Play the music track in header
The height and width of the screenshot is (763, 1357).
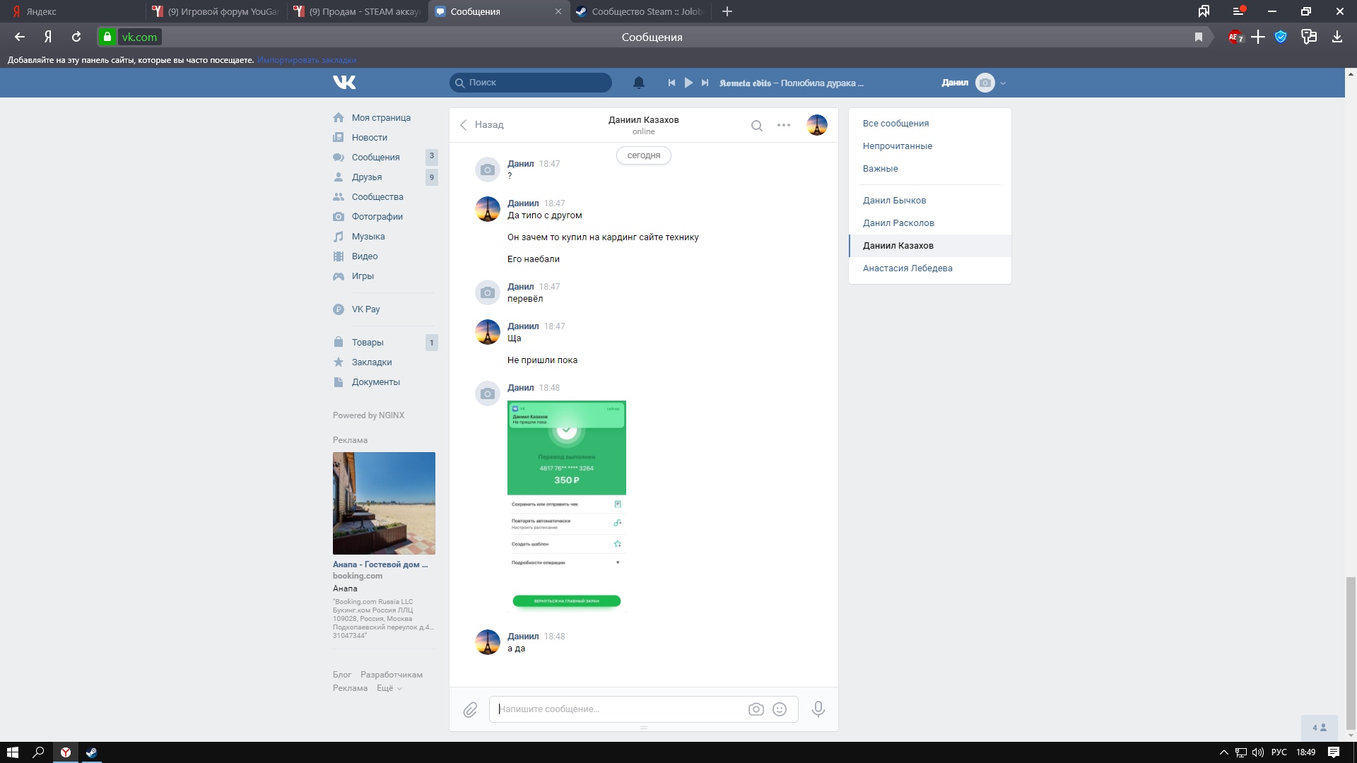pos(688,83)
